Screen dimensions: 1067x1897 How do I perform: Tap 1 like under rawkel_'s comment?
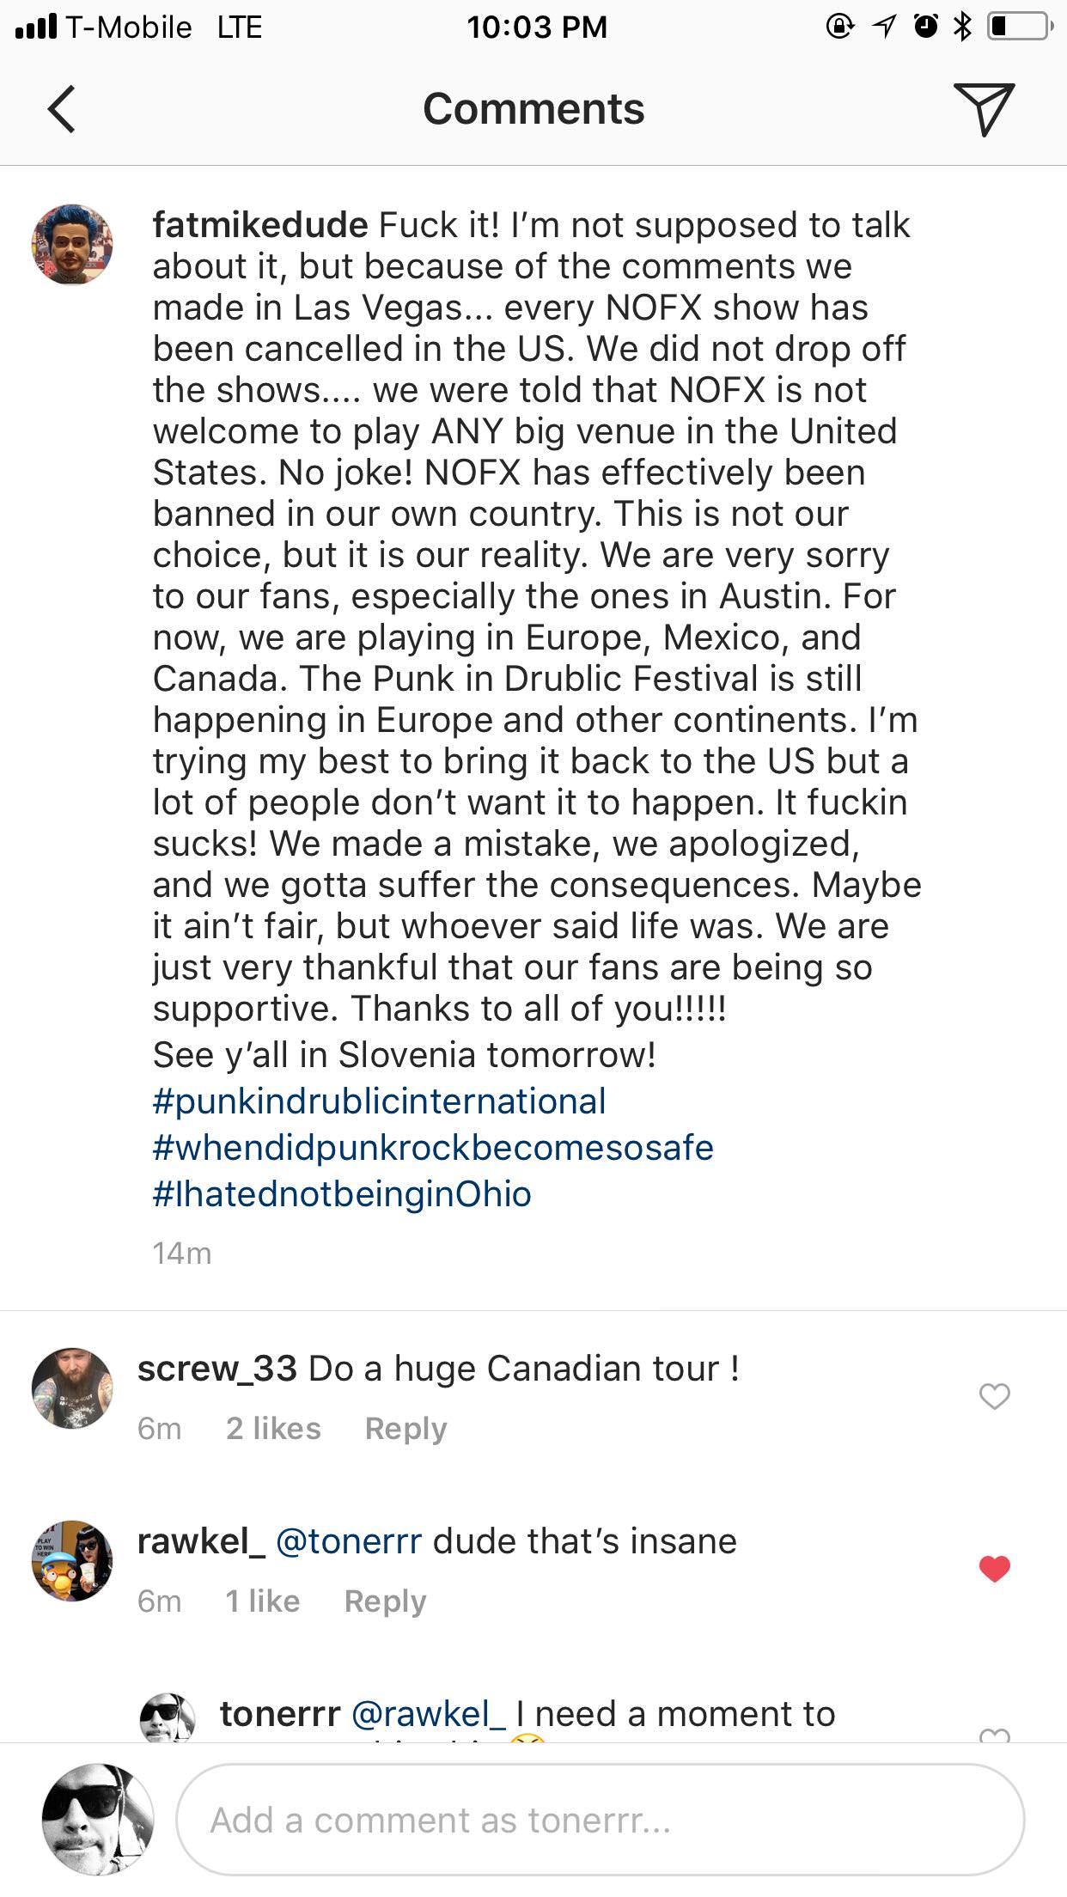262,1601
